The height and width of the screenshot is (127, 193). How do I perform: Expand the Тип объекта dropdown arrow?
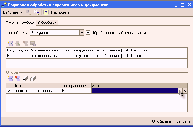(82, 33)
